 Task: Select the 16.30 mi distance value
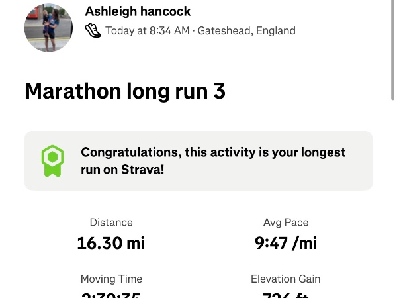point(110,243)
